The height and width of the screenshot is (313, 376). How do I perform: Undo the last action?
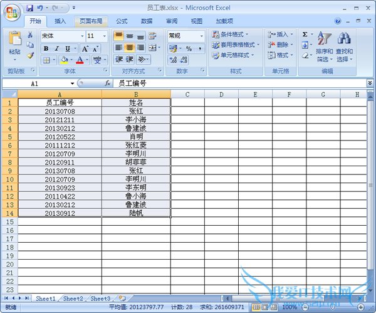click(40, 8)
